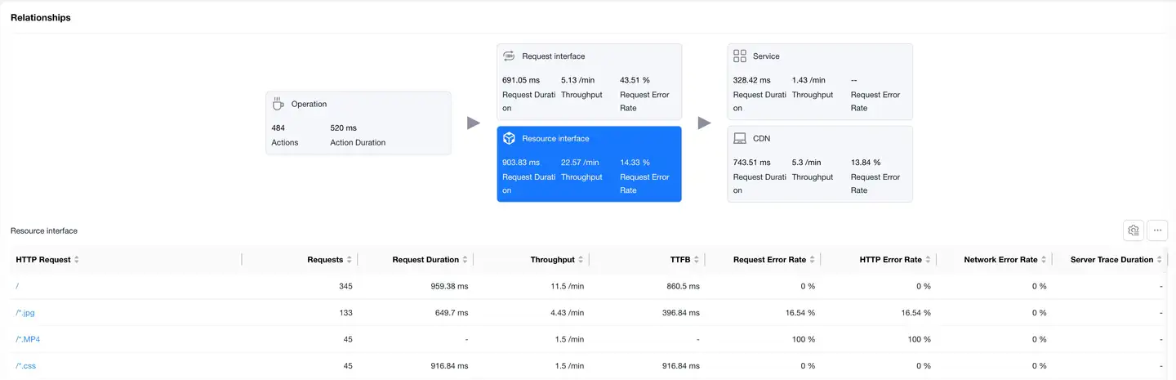
Task: Sort table by Requests column
Action: (x=349, y=260)
